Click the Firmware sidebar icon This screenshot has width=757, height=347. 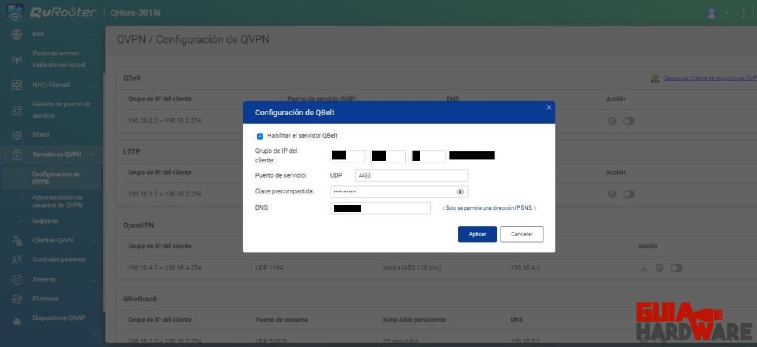(x=17, y=298)
